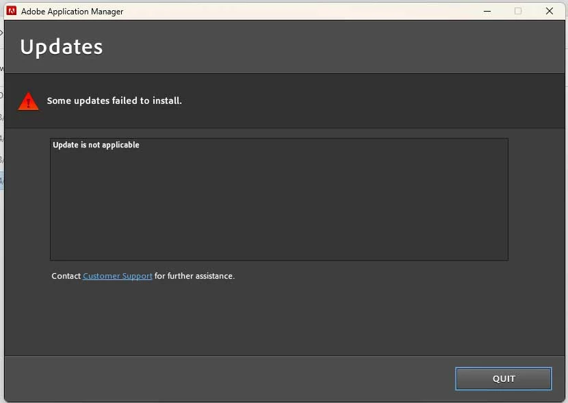Click the Adobe logo in title bar
The width and height of the screenshot is (568, 403).
tap(12, 11)
